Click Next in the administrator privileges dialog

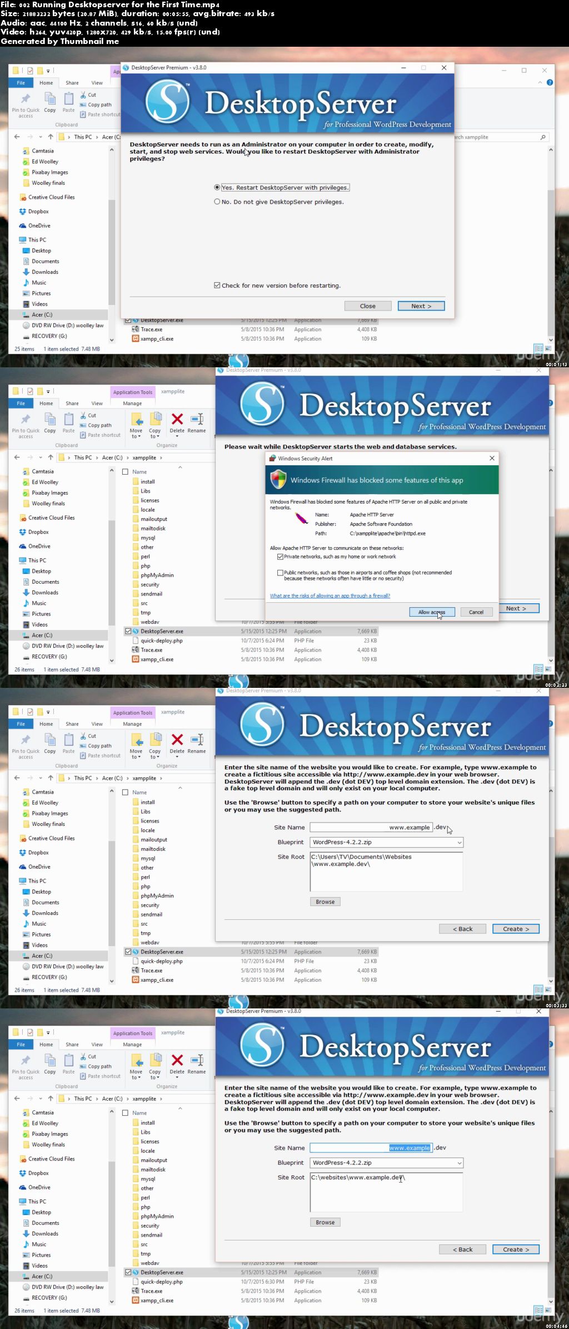[x=421, y=306]
